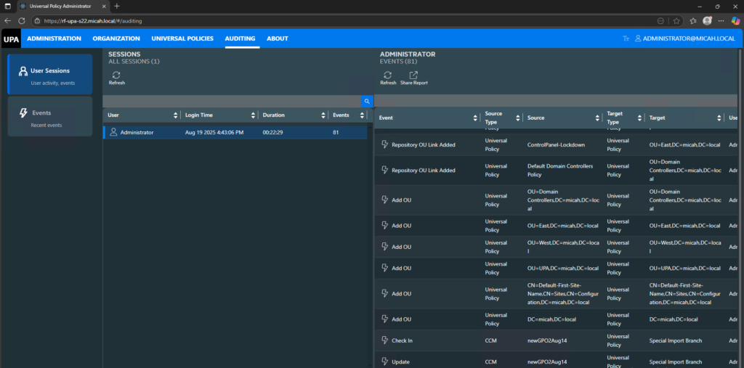Viewport: 744px width, 368px height.
Task: Click ADMINISTRATOR@MICAH.LOCAL account link
Action: [685, 38]
